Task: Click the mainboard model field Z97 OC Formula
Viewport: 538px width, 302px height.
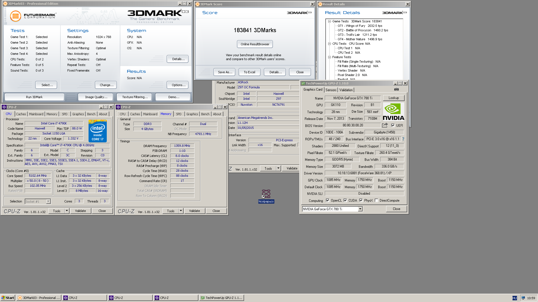Action: tap(263, 87)
